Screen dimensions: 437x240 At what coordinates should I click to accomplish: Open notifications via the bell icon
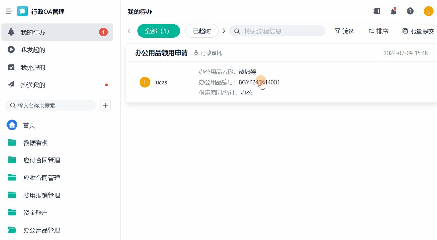pyautogui.click(x=393, y=11)
